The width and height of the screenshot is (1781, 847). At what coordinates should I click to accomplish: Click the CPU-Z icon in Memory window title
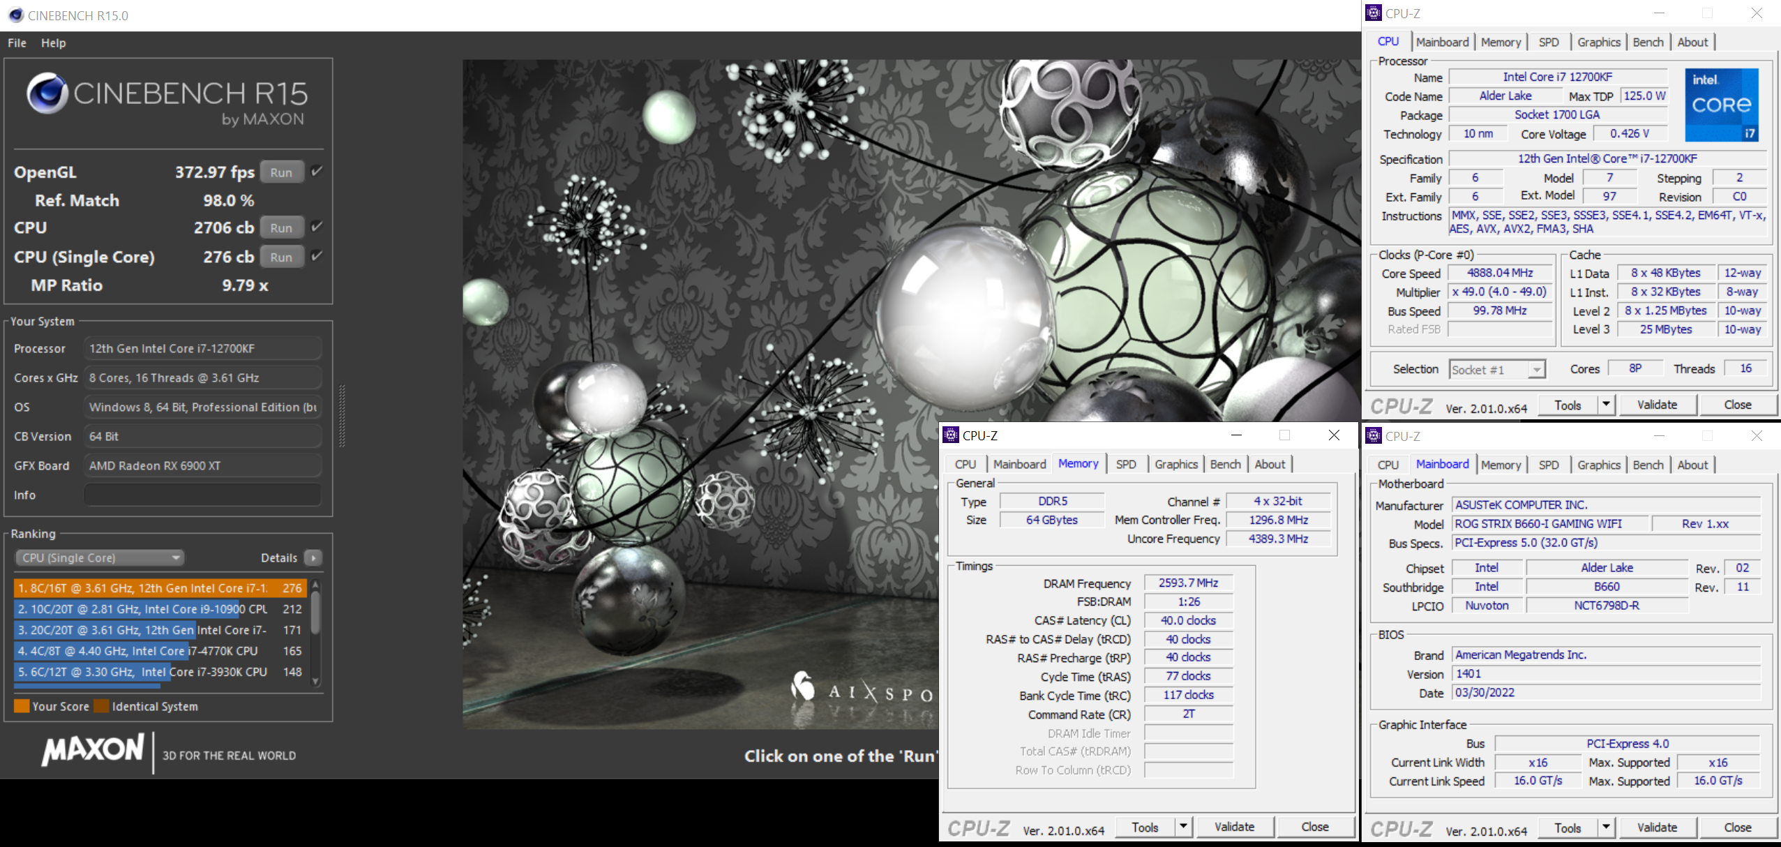coord(950,435)
